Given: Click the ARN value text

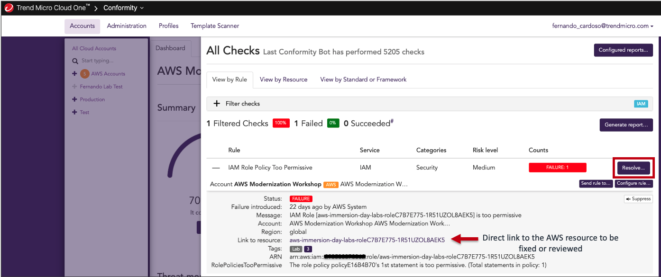Looking at the screenshot, I should 412,257.
